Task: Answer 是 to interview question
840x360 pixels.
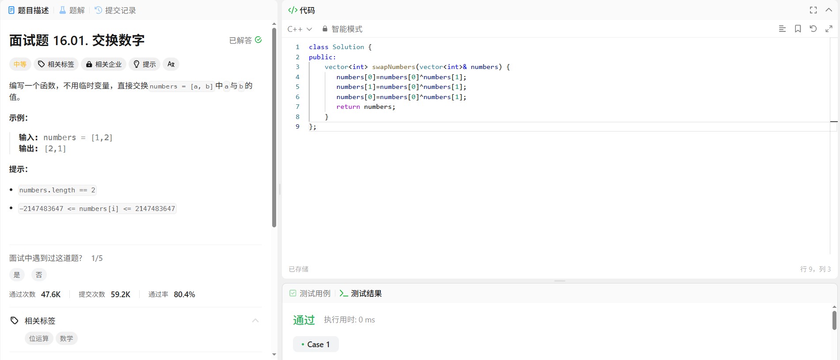Action: coord(17,275)
